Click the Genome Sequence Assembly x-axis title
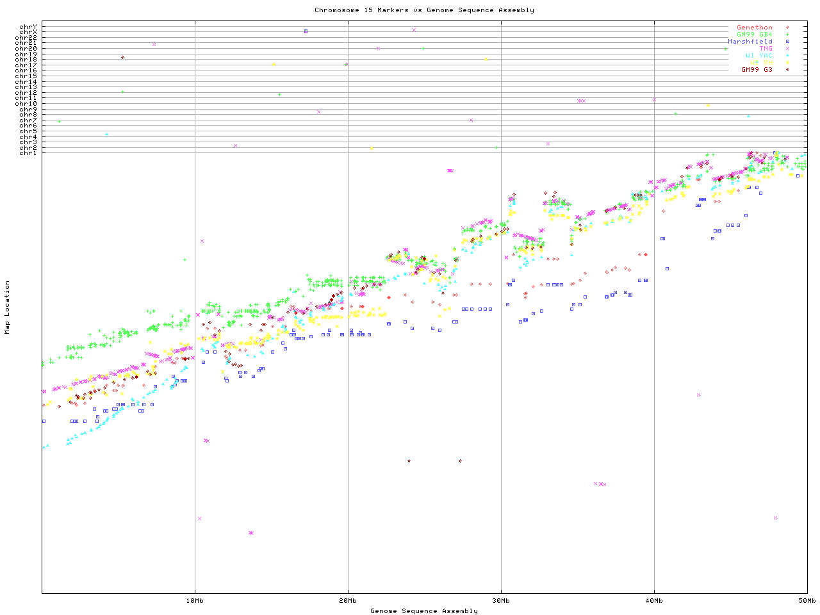 (424, 611)
